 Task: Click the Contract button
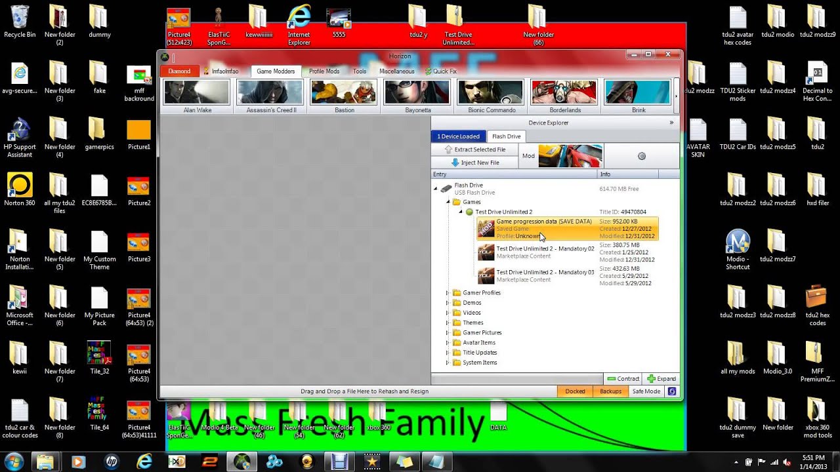(x=623, y=379)
